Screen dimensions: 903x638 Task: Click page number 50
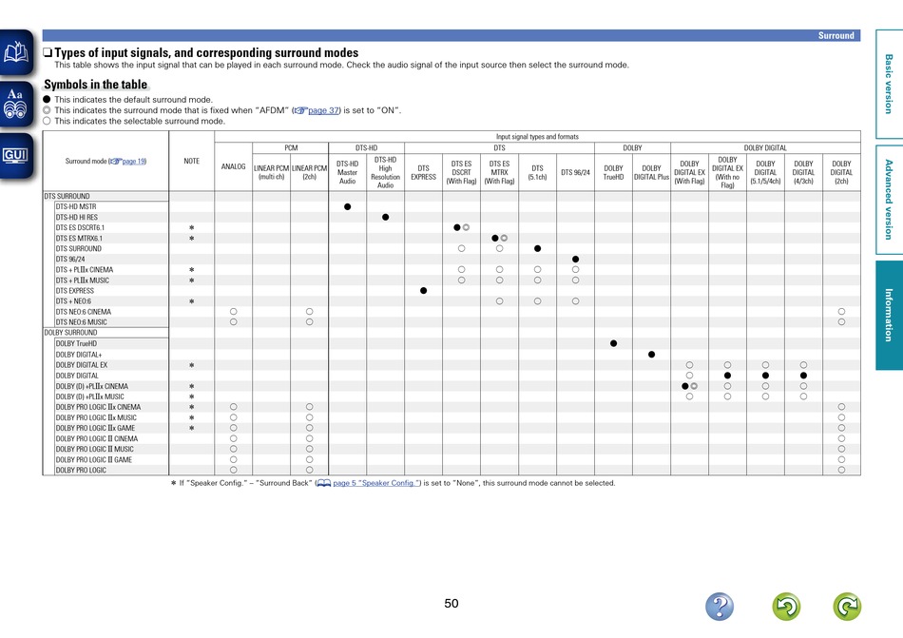click(x=451, y=604)
